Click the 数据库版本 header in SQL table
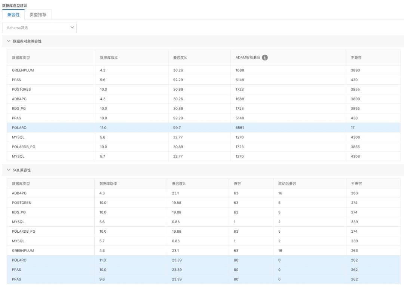 coord(108,184)
